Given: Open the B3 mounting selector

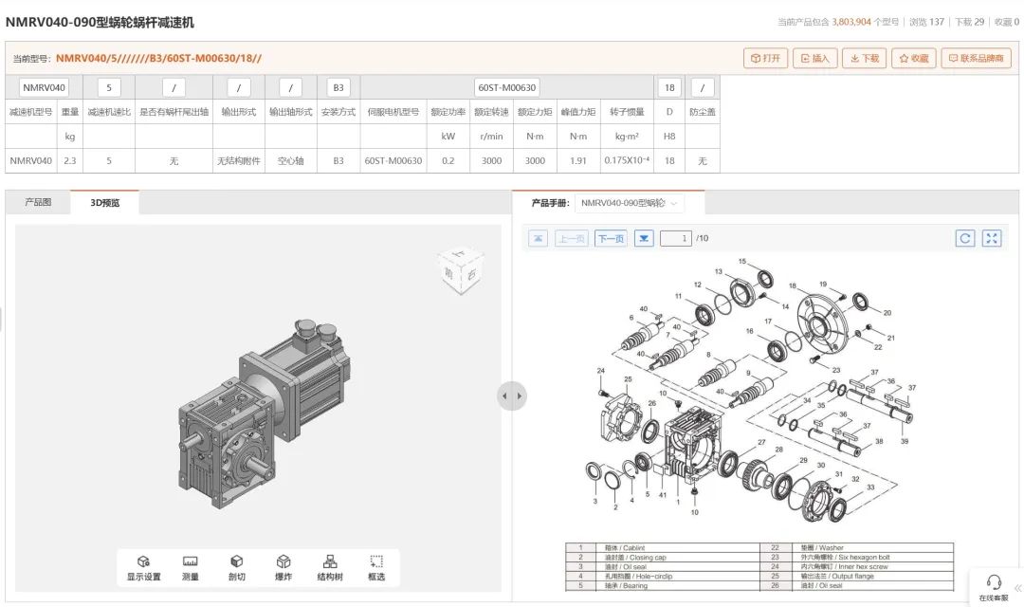Looking at the screenshot, I should [338, 87].
